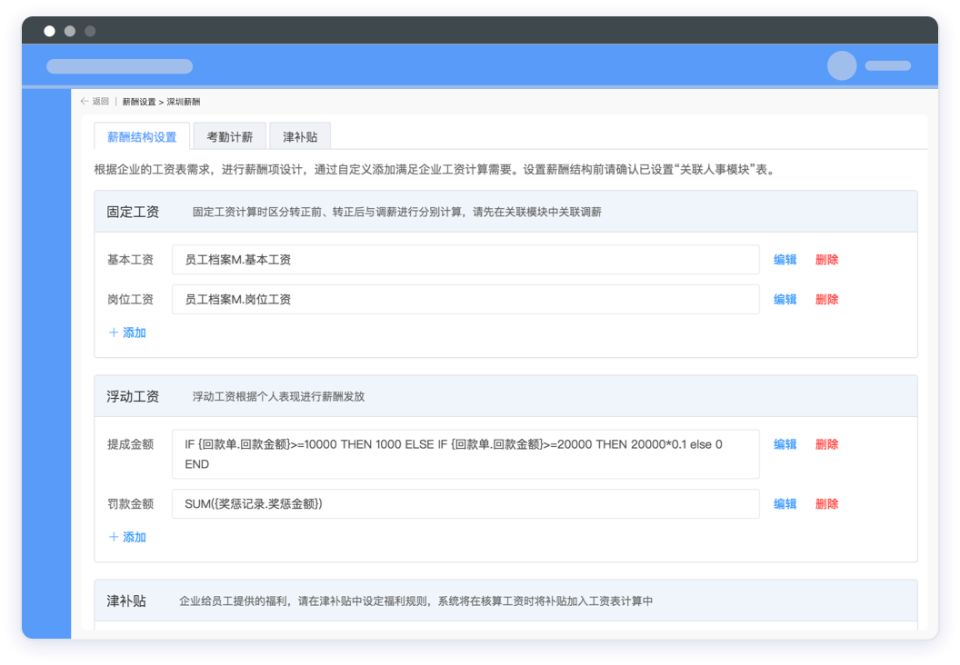
Task: Click the 提成金额 label
Action: tap(130, 444)
